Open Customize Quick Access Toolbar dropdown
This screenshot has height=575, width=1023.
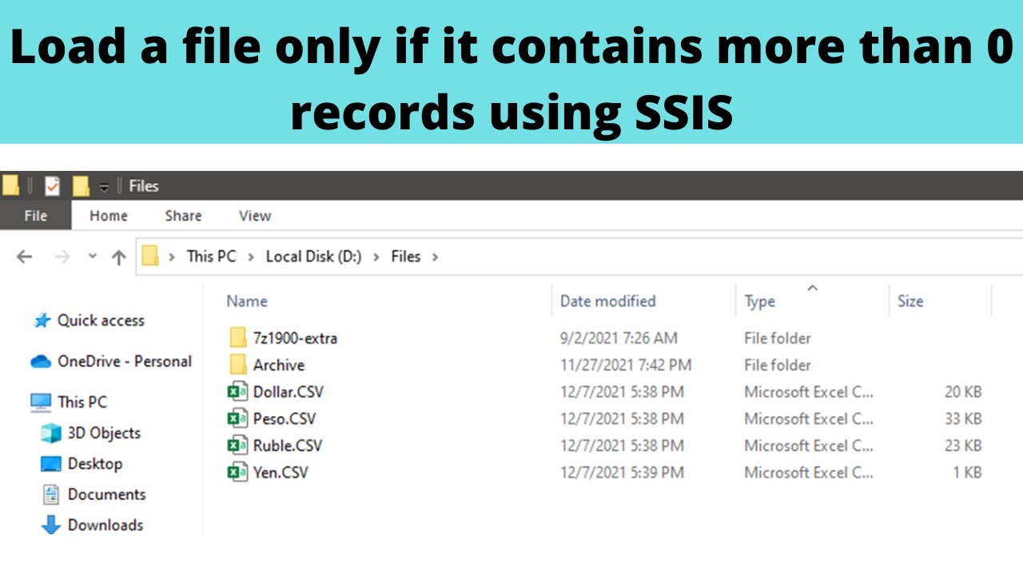coord(104,187)
